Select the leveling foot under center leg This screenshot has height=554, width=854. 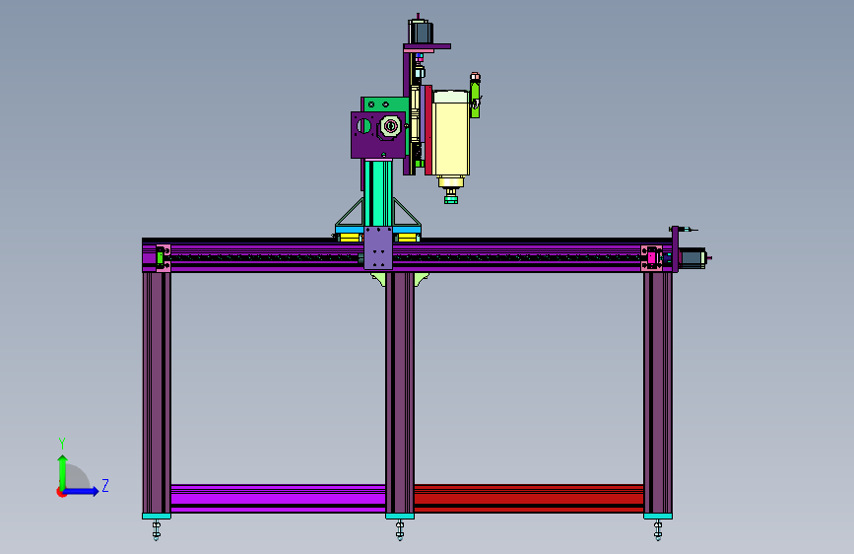pos(400,529)
